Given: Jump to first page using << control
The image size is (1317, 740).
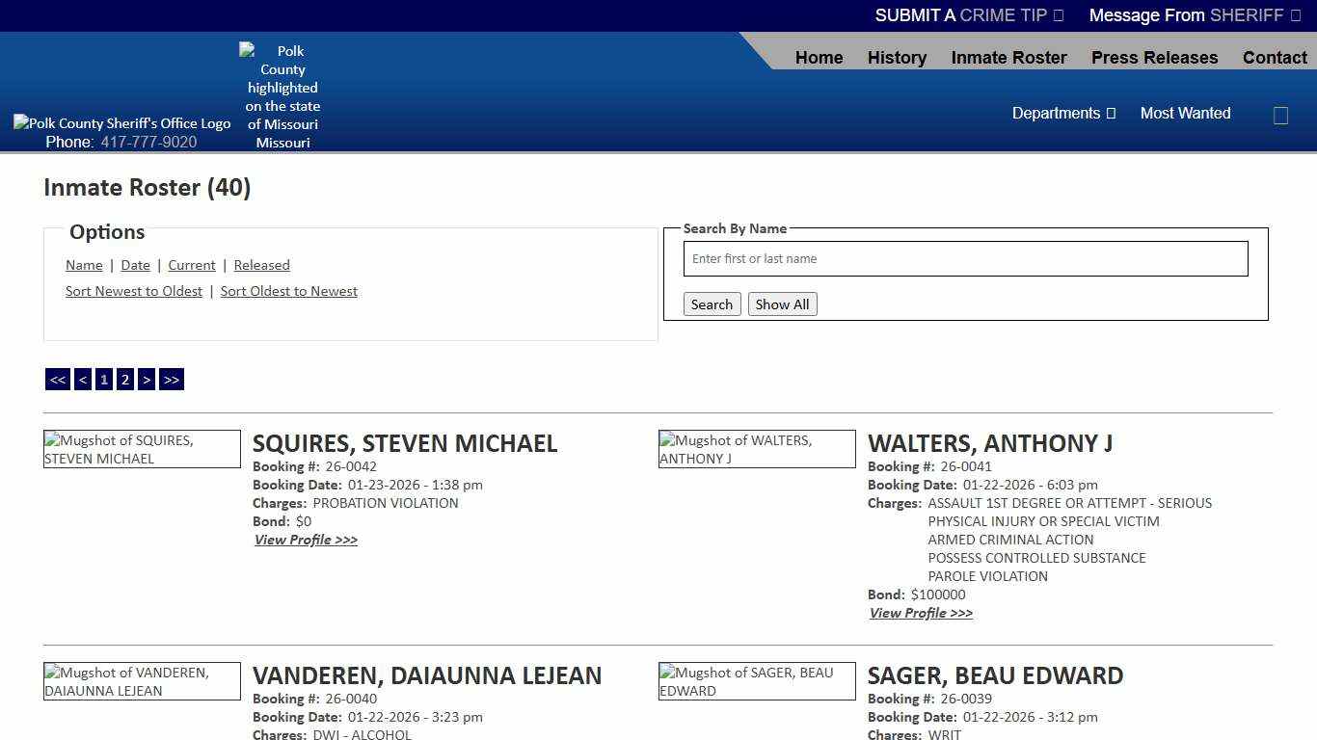Looking at the screenshot, I should tap(57, 379).
